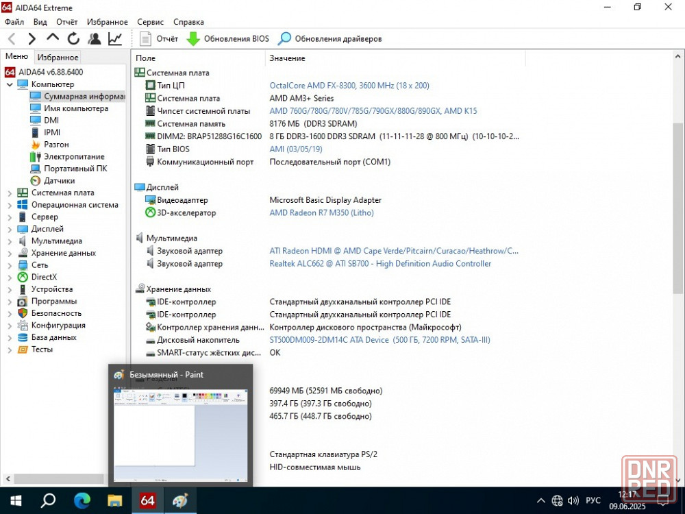Screen dimensions: 685x514
Task: Open the Электропитание page
Action: tap(67, 156)
